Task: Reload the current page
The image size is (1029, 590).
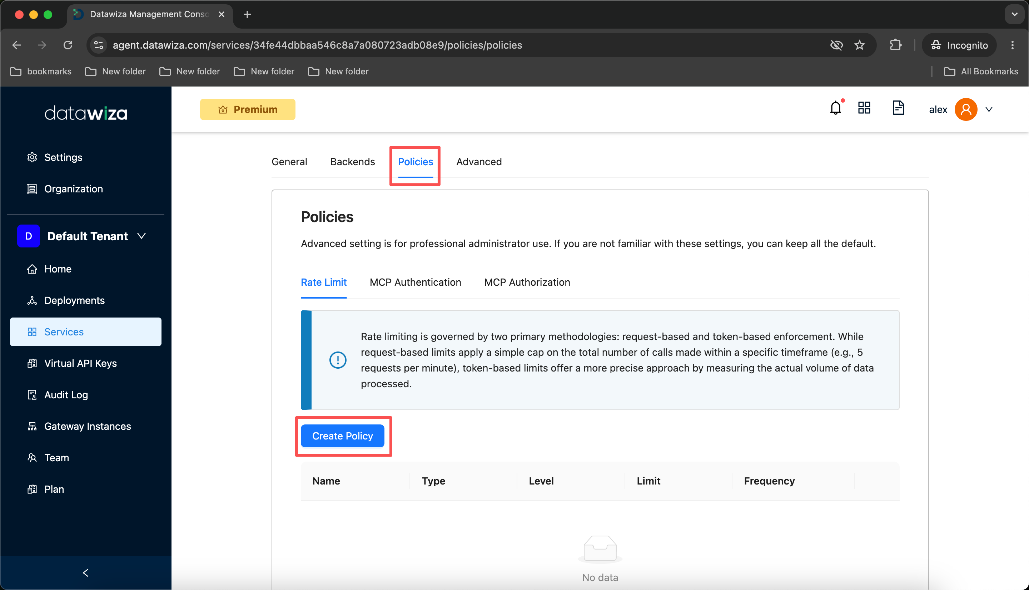Action: tap(68, 45)
